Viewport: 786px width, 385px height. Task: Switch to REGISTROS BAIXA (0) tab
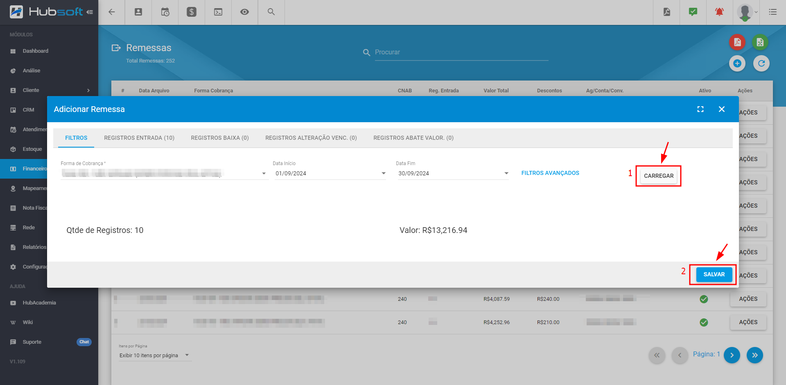coord(220,138)
